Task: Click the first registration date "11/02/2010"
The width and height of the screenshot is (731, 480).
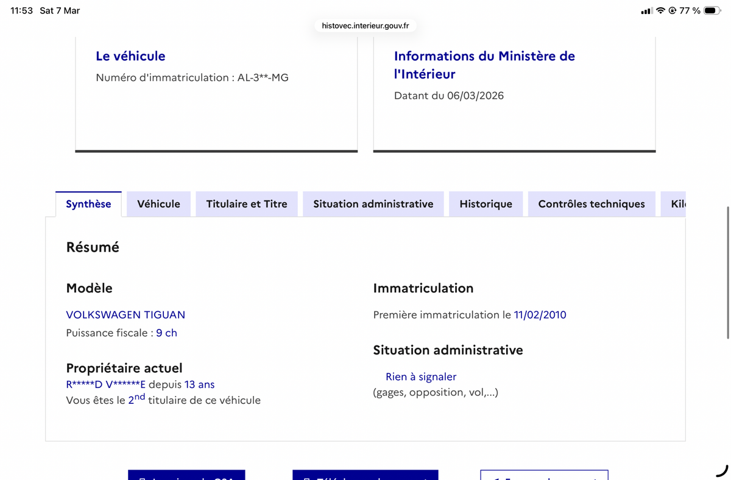Action: (x=540, y=315)
